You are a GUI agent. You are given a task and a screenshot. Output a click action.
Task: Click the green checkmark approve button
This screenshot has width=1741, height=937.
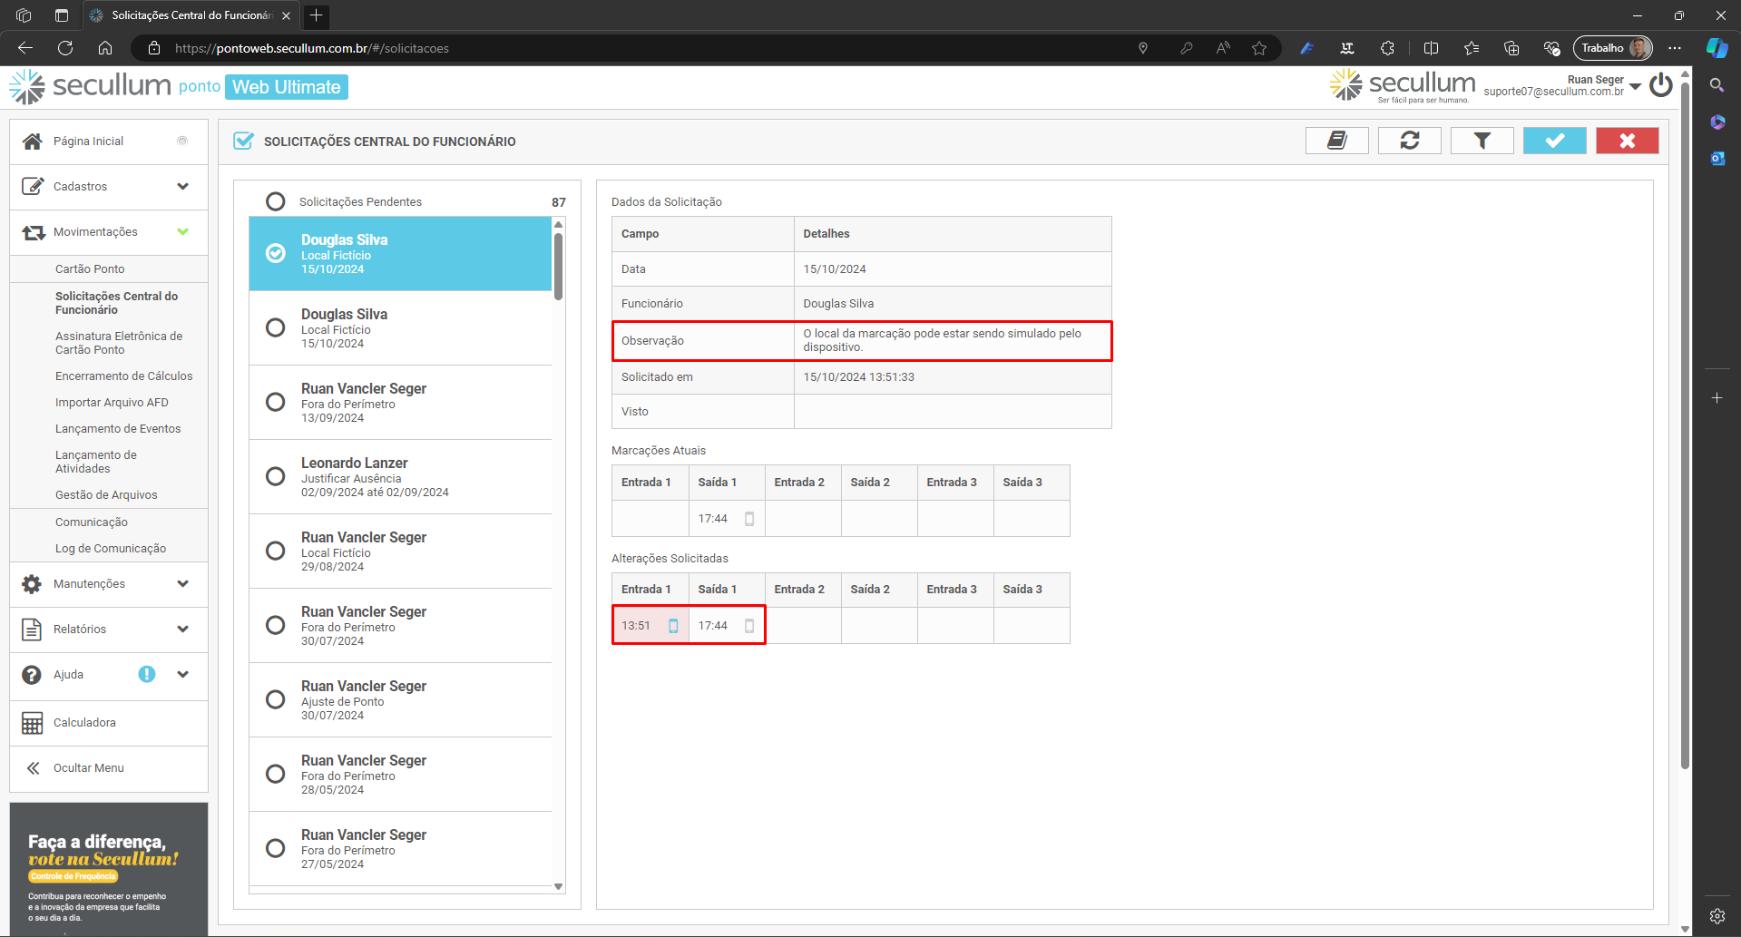1554,141
